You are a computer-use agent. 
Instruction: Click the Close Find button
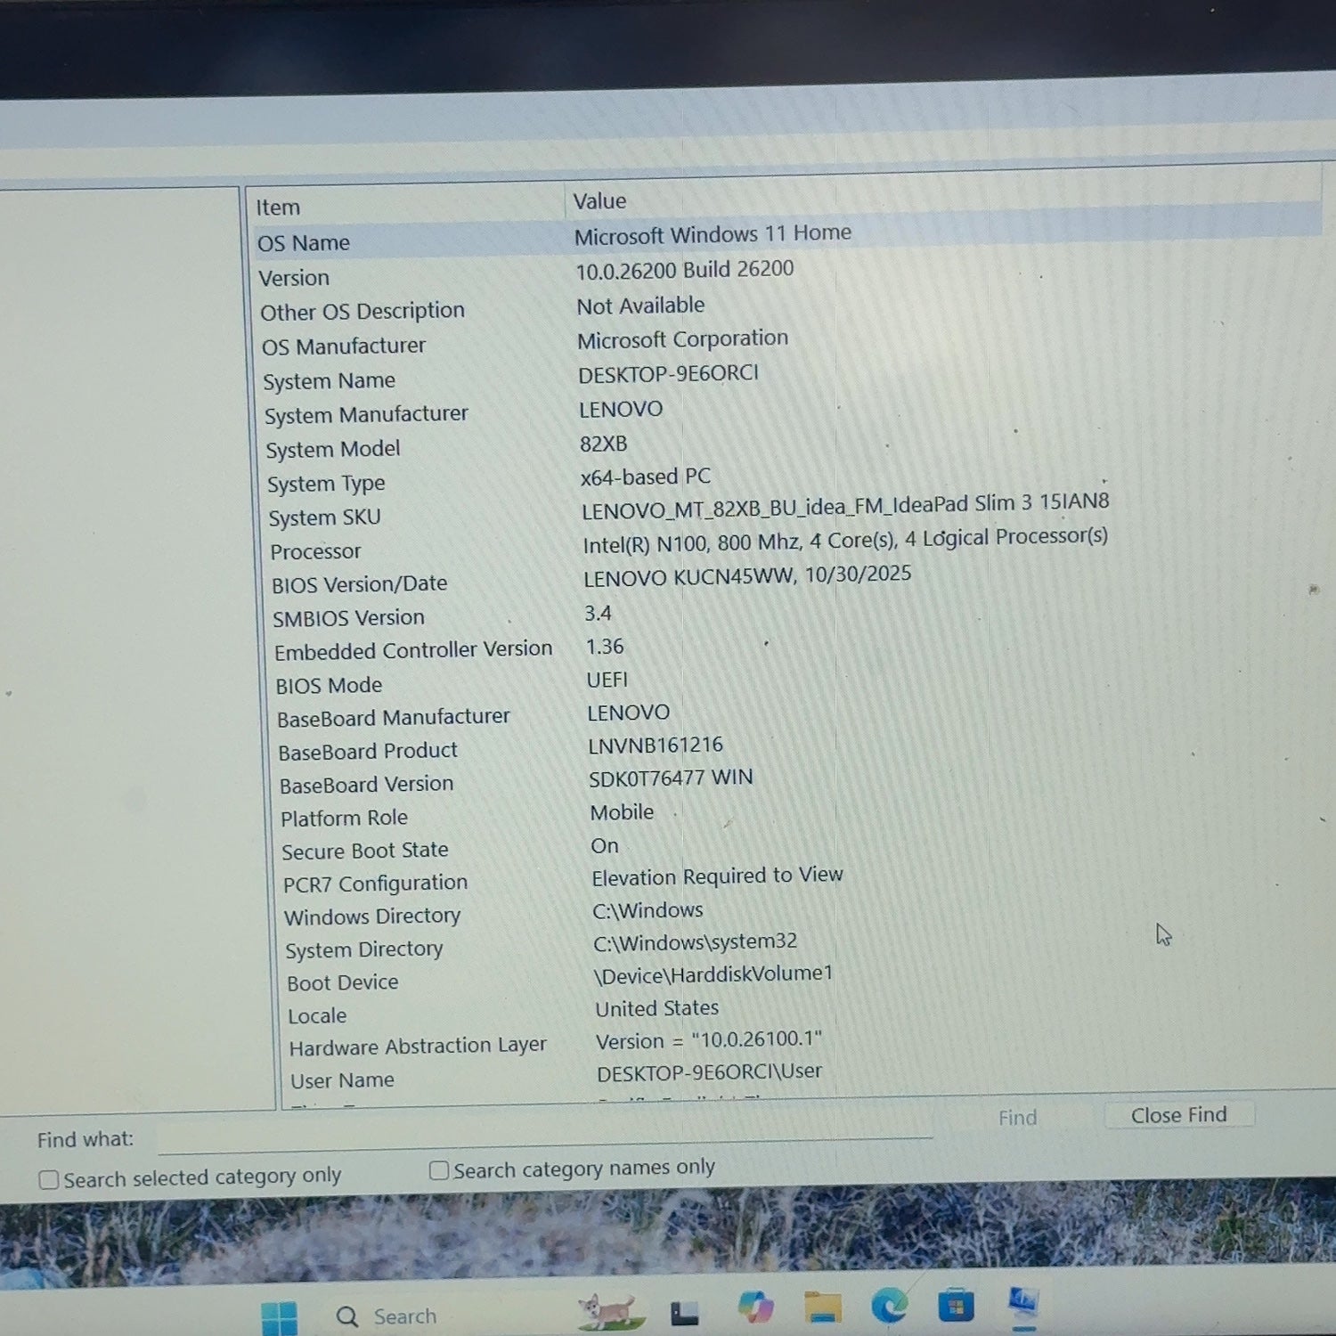(x=1178, y=1115)
